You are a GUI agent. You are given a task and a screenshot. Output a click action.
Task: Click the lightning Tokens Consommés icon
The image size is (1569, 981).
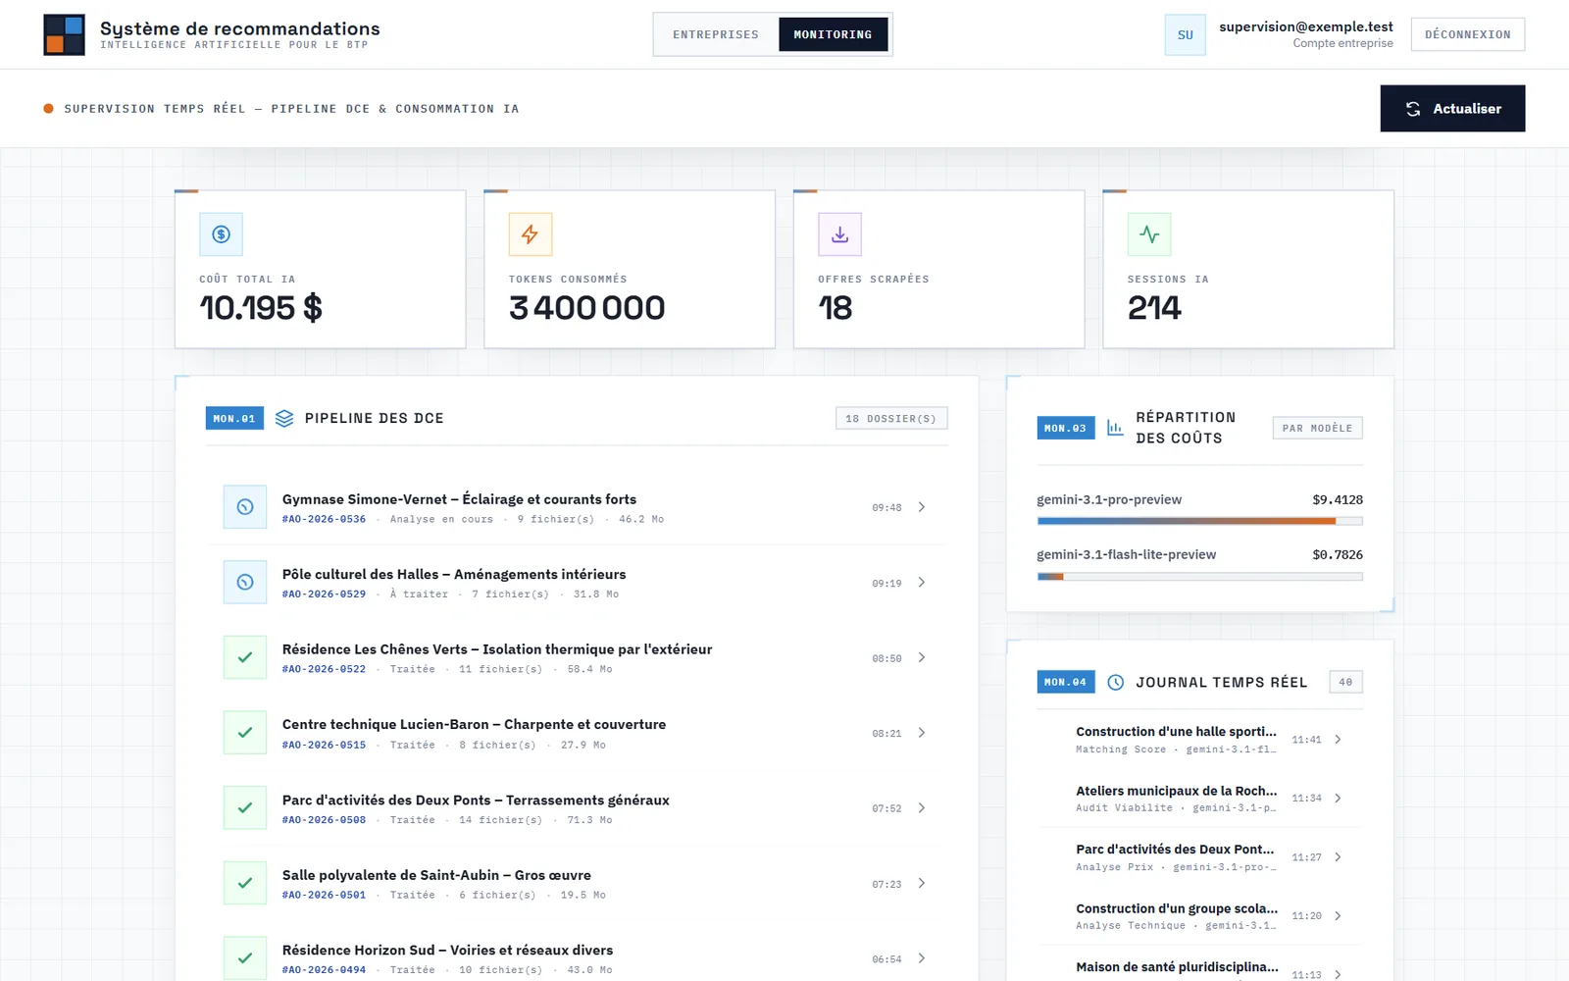531,234
